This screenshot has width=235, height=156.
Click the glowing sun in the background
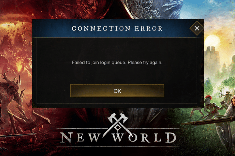[212, 41]
